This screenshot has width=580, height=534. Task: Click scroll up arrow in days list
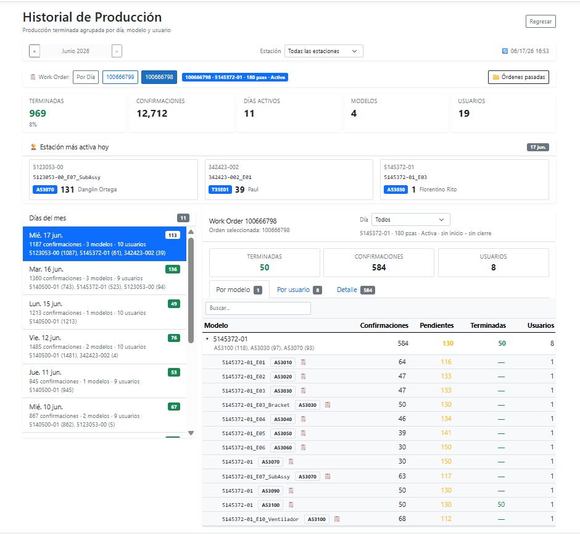(191, 232)
